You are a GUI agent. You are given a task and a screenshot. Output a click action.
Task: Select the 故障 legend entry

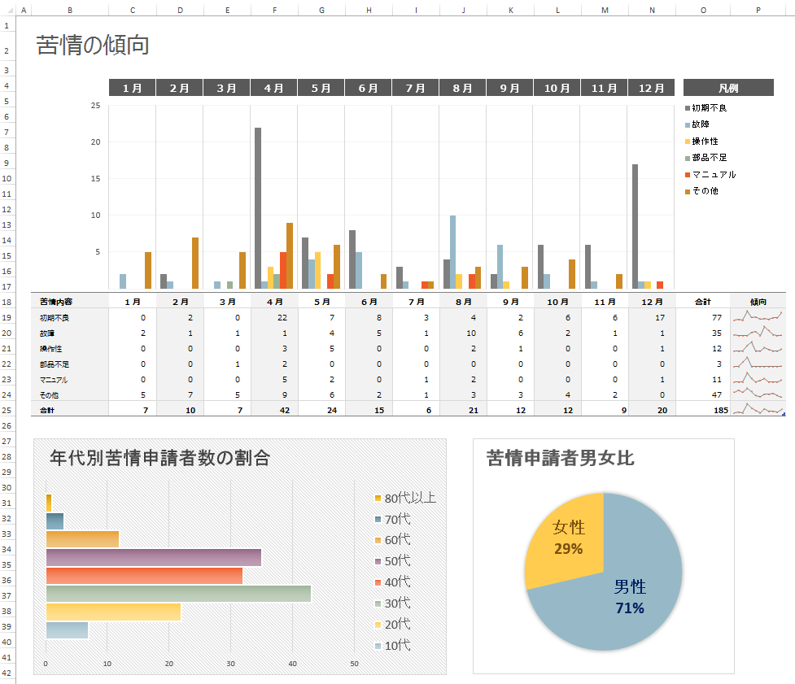697,124
